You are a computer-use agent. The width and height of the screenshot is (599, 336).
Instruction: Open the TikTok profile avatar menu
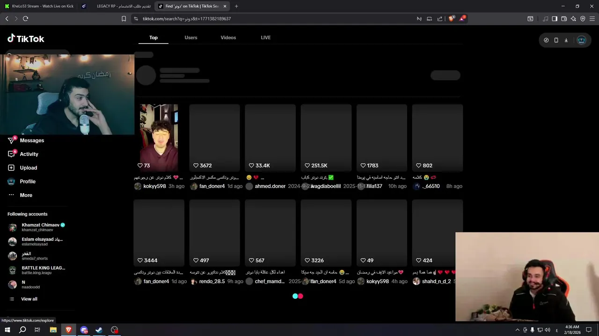(x=581, y=40)
